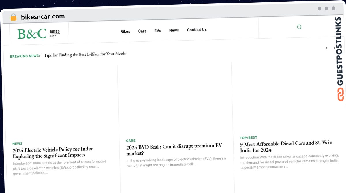Select the Cars navigation link

[142, 31]
